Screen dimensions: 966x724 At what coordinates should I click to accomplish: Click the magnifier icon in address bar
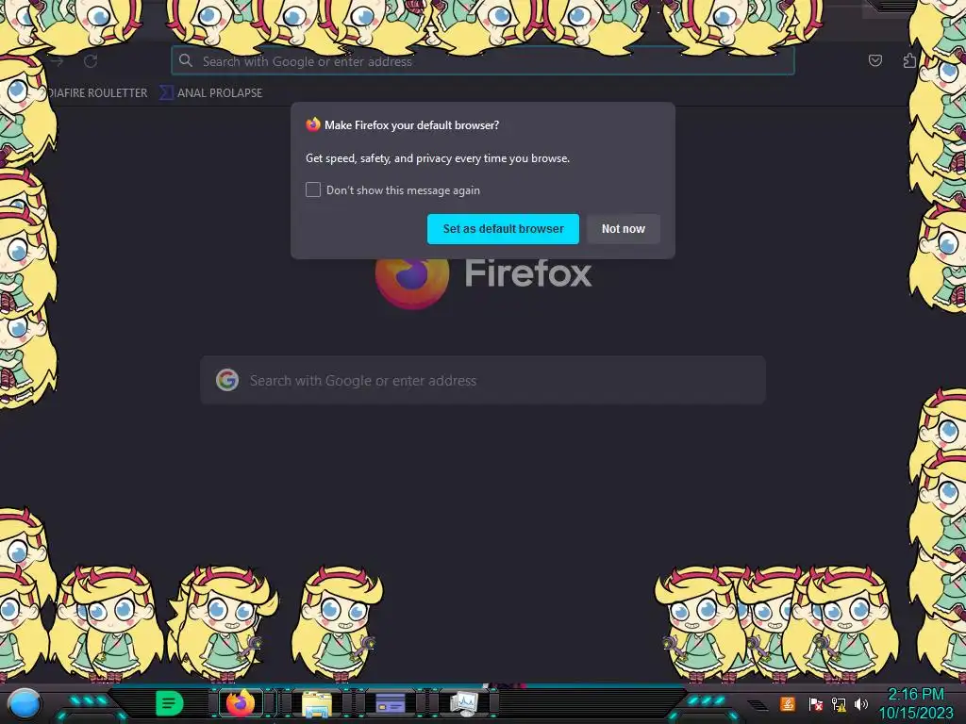(186, 60)
